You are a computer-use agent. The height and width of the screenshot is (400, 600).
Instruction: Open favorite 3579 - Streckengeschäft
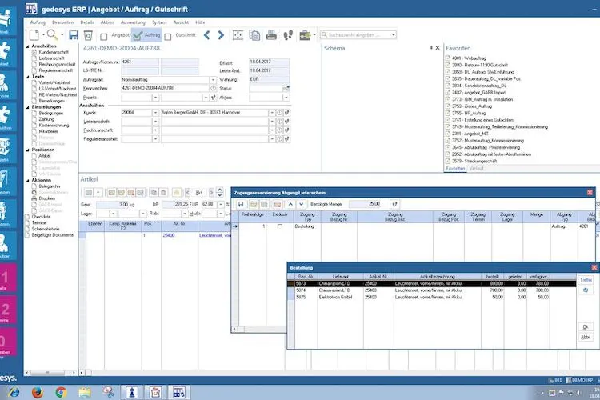tap(474, 161)
